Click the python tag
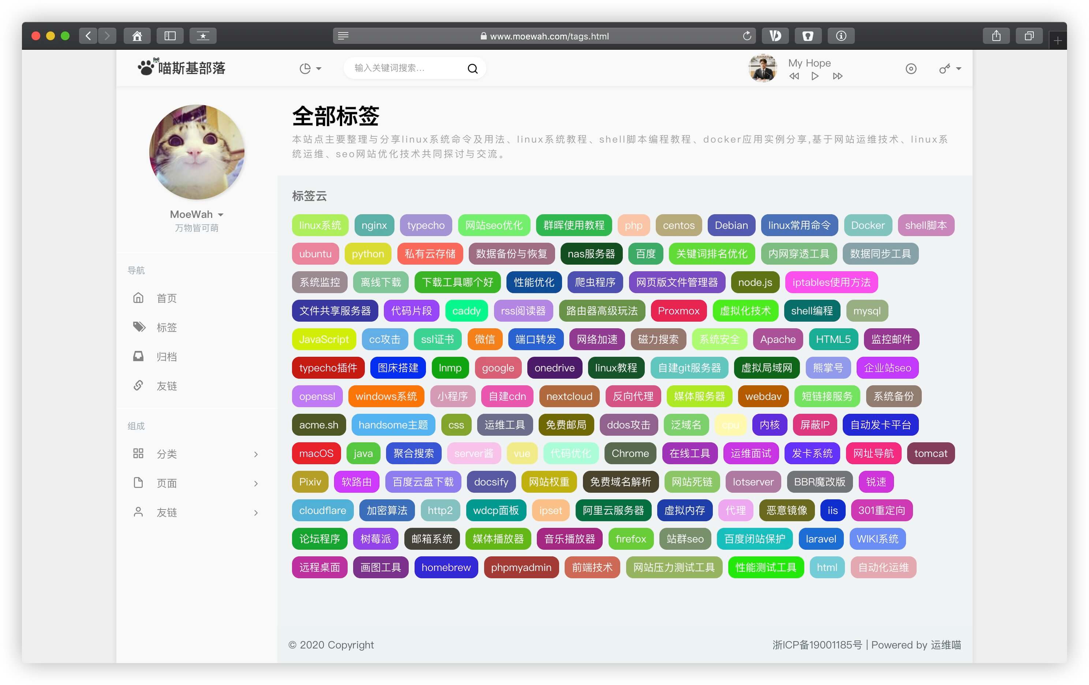The image size is (1089, 685). click(368, 253)
